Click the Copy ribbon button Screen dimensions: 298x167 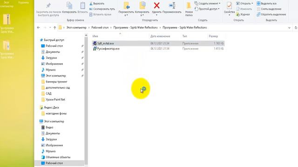point(69,7)
